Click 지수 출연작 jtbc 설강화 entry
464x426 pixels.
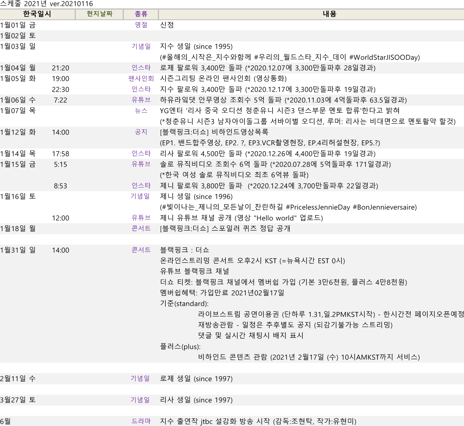pyautogui.click(x=258, y=421)
